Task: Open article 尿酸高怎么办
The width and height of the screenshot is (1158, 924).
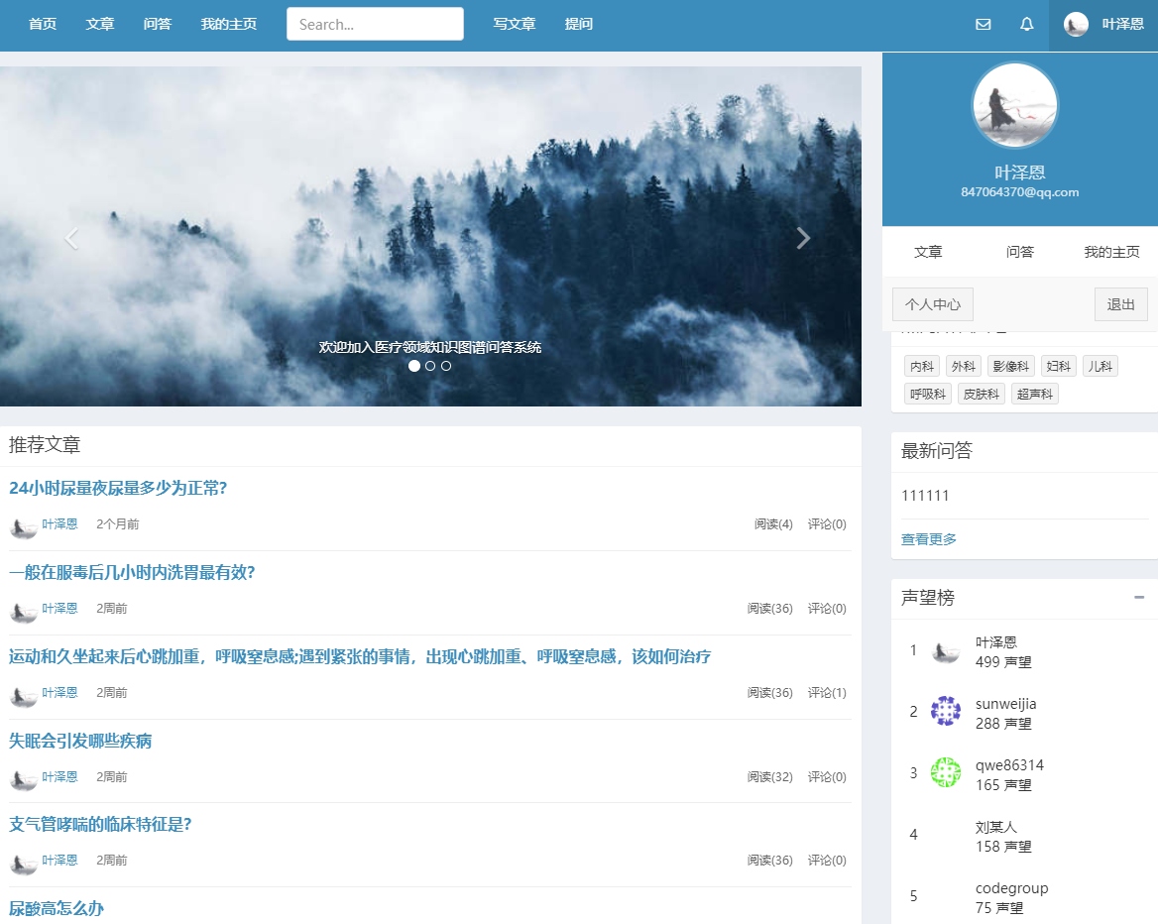Action: (x=57, y=908)
